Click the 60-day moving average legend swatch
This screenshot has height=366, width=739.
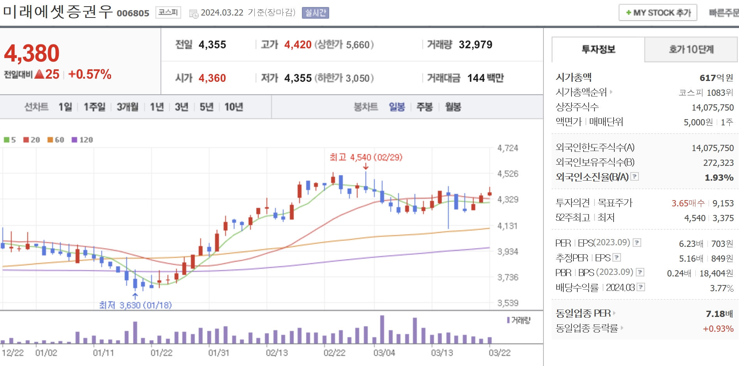(50, 140)
